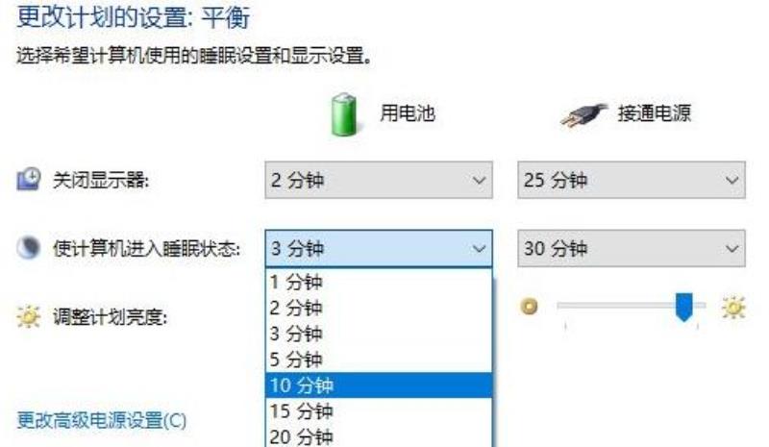Open the 关闭显示器 battery dropdown showing 2 分钟

(x=379, y=180)
